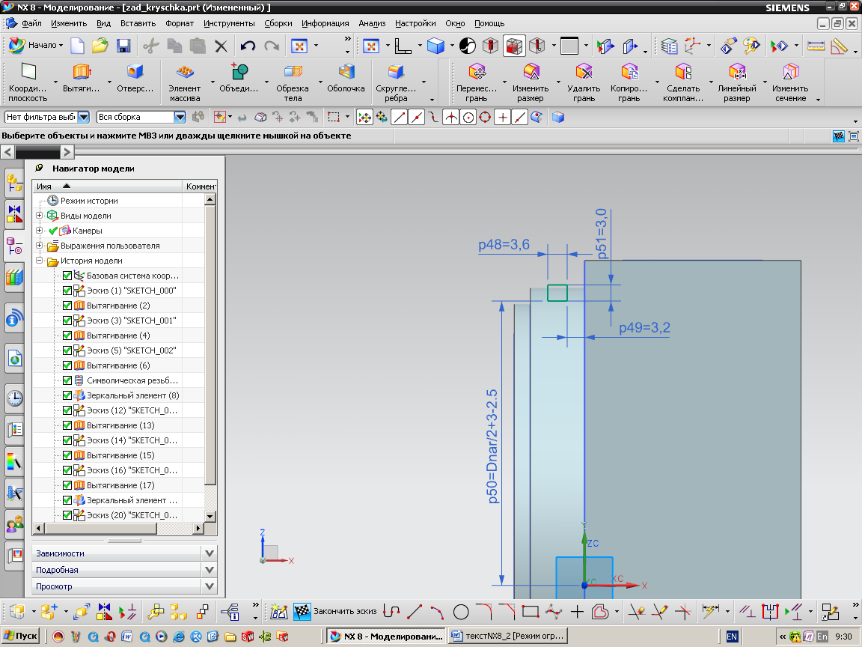Select the Удалить грань tool
This screenshot has height=647, width=862.
click(584, 82)
